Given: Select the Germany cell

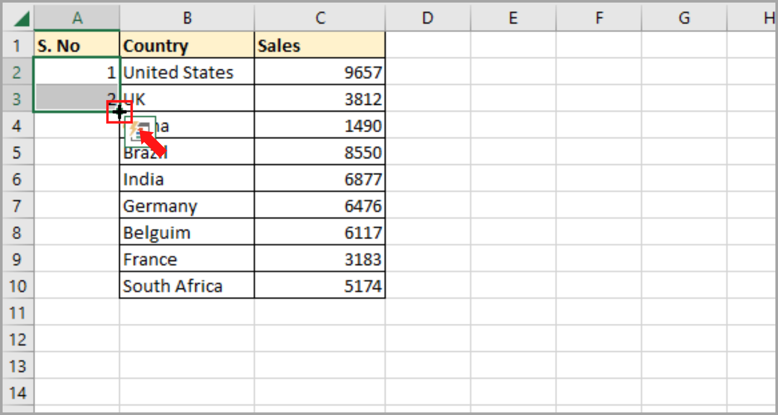Looking at the screenshot, I should [x=187, y=206].
